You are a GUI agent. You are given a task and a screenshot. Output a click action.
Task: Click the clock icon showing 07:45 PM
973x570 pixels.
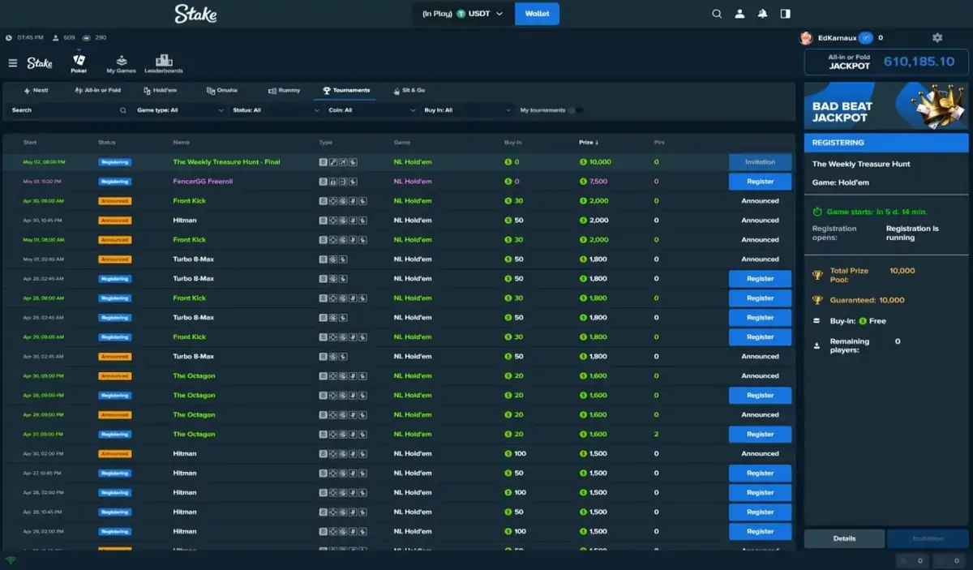9,37
